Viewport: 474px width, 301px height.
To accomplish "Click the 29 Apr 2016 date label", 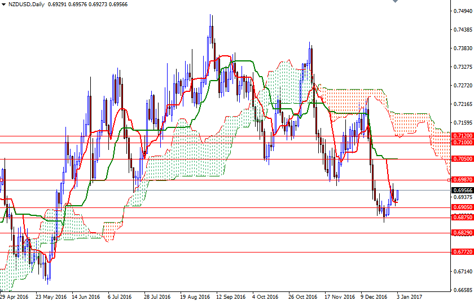I will click(14, 297).
